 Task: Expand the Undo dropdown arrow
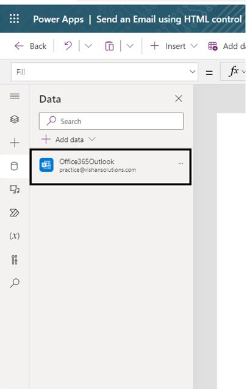88,46
